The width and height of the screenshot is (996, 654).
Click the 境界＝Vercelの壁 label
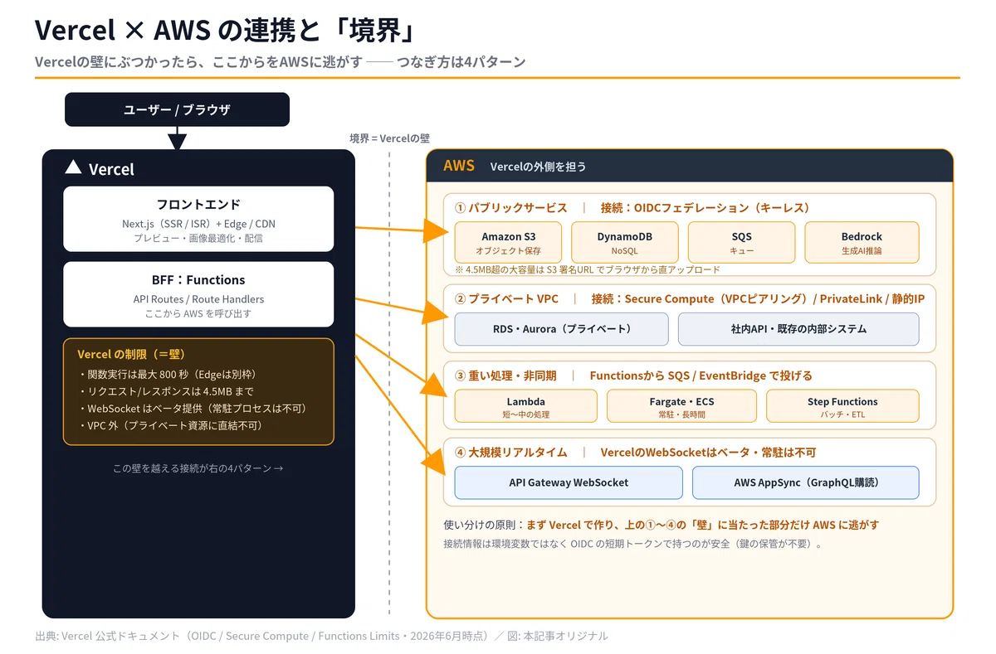pyautogui.click(x=389, y=138)
